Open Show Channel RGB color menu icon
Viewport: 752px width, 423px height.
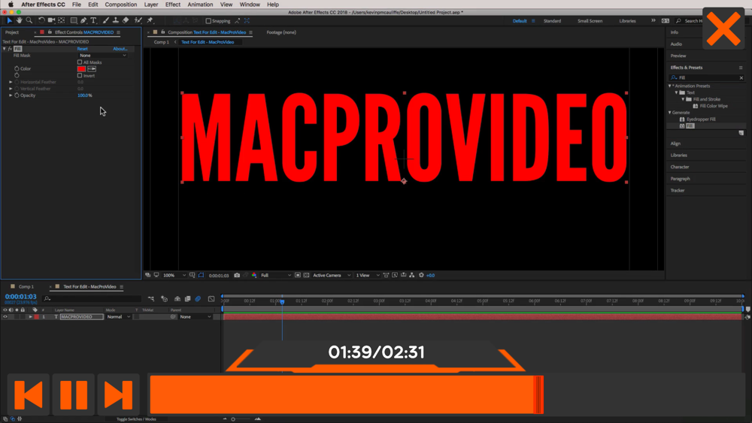(254, 276)
